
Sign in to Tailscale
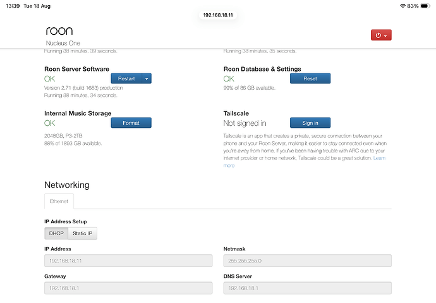click(310, 123)
